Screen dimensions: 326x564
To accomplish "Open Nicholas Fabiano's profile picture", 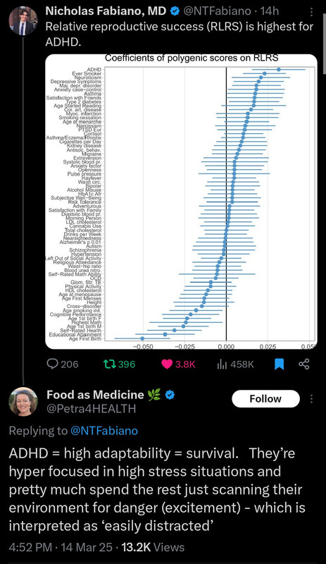I will click(x=23, y=21).
